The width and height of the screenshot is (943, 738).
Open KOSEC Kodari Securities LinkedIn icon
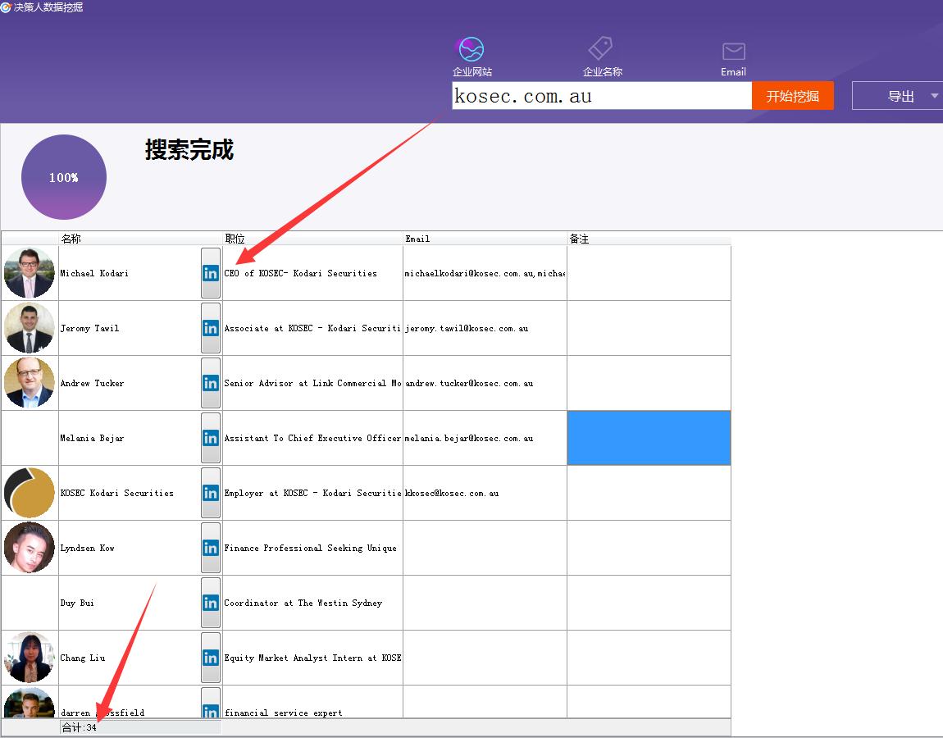[x=211, y=493]
